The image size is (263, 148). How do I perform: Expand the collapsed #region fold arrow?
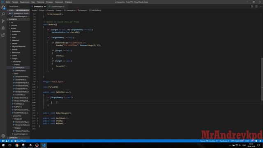[x=37, y=82]
